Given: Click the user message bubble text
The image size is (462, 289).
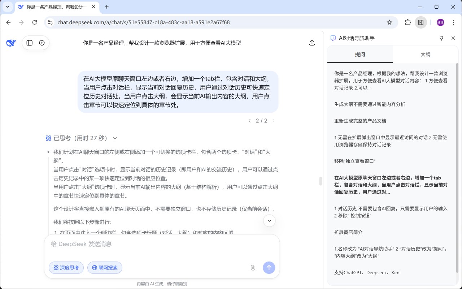Looking at the screenshot, I should point(178,92).
